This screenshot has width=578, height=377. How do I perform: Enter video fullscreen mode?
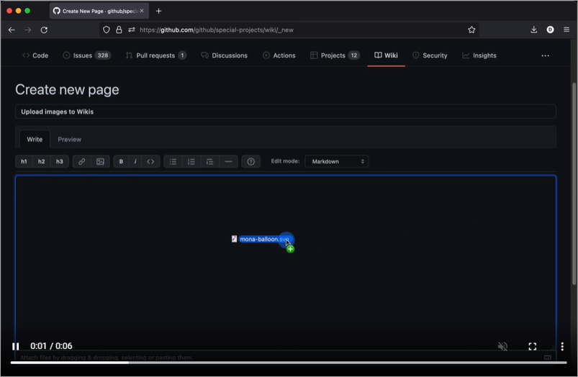532,346
